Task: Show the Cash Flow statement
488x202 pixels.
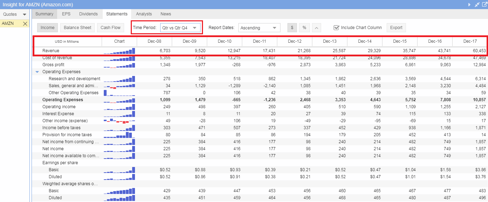Action: pyautogui.click(x=110, y=28)
